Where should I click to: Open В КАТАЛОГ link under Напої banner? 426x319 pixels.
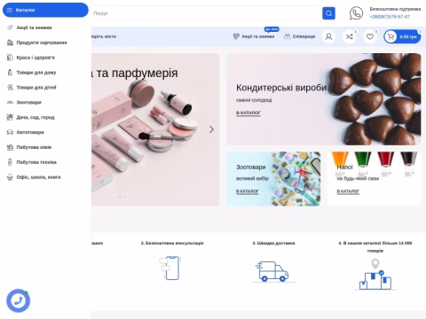(x=348, y=191)
